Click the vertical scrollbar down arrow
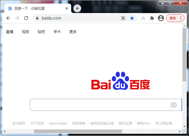The height and width of the screenshot is (136, 189). (x=184, y=127)
